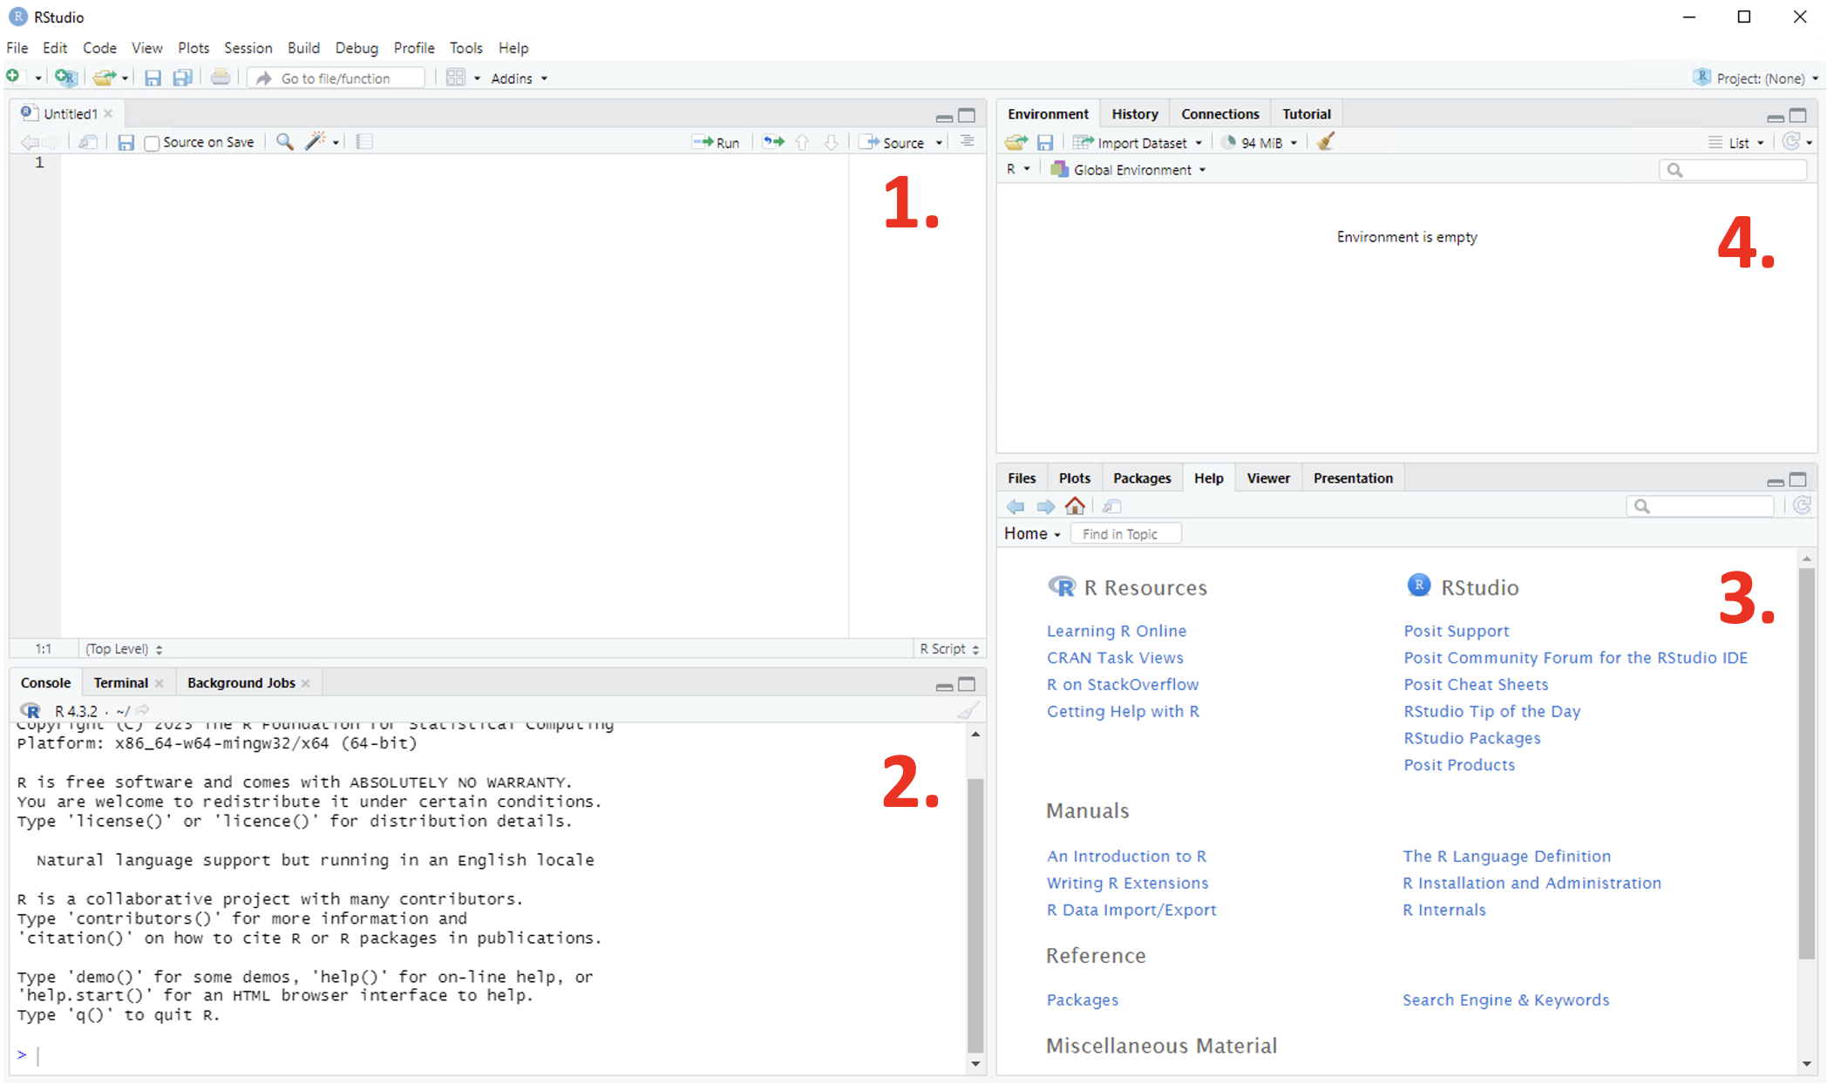
Task: Show Help topic in new window icon
Action: 1111,506
